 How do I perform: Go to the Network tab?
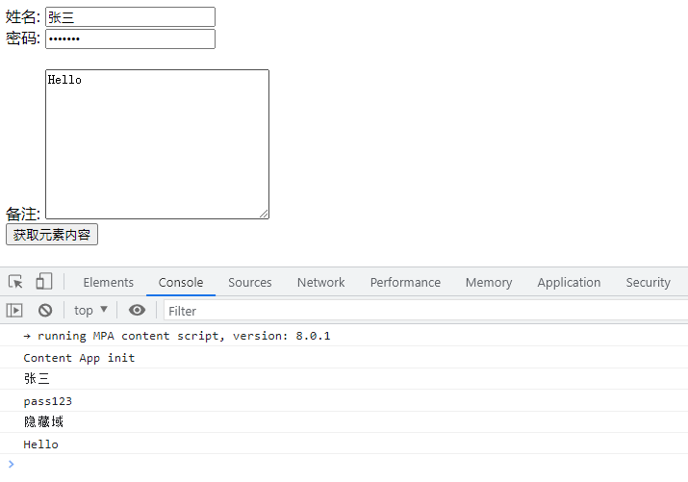(320, 282)
